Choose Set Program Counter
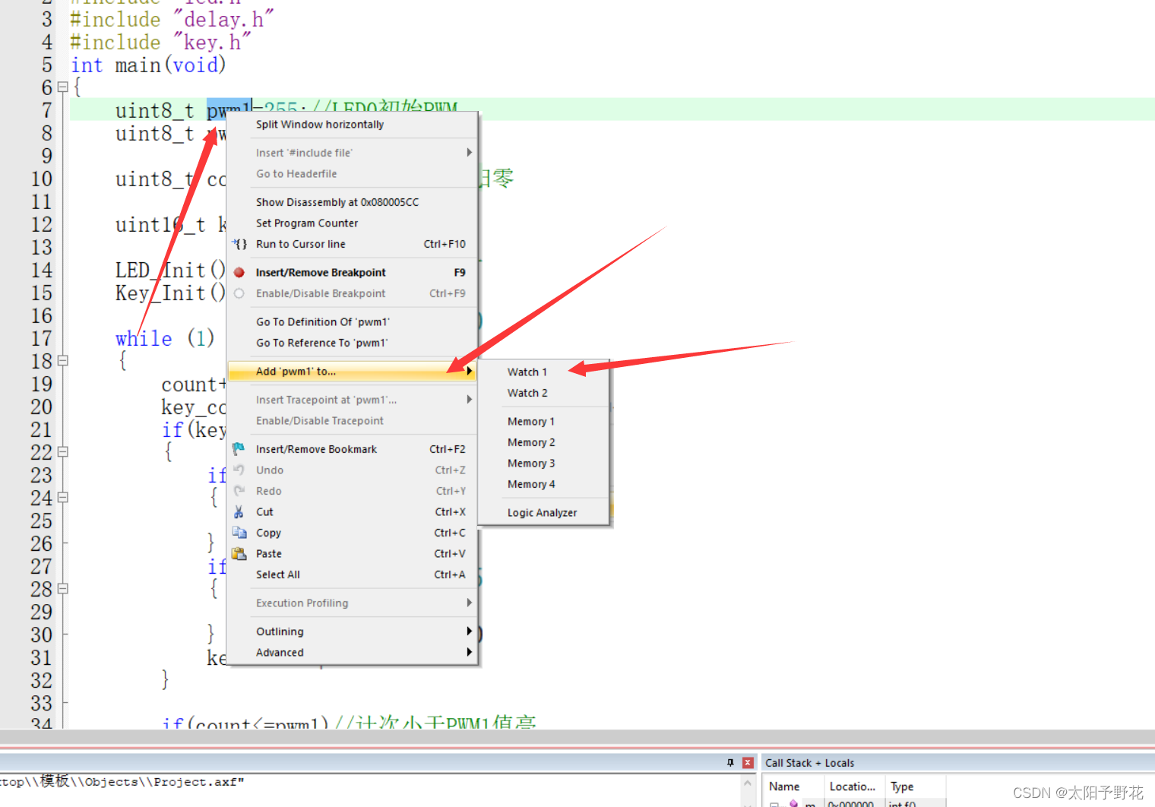Viewport: 1155px width, 807px height. 353,223
